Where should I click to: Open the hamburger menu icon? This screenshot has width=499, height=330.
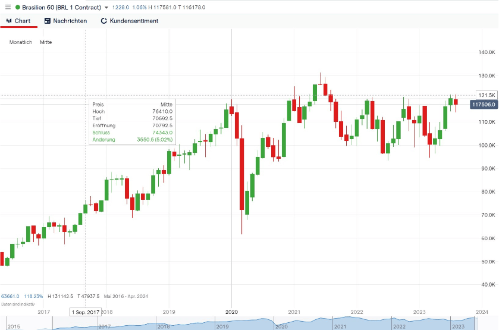click(8, 7)
